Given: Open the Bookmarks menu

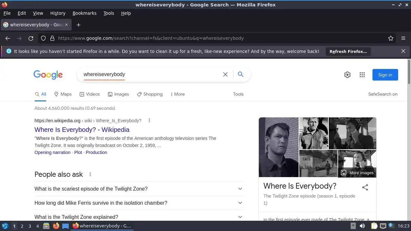Looking at the screenshot, I should pyautogui.click(x=84, y=13).
